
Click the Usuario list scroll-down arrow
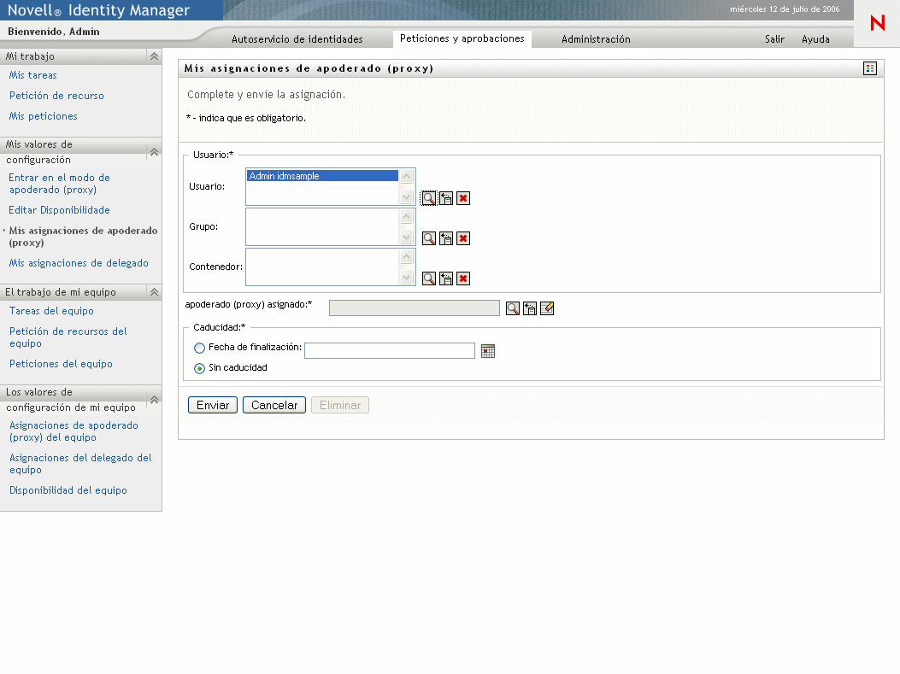(x=406, y=197)
